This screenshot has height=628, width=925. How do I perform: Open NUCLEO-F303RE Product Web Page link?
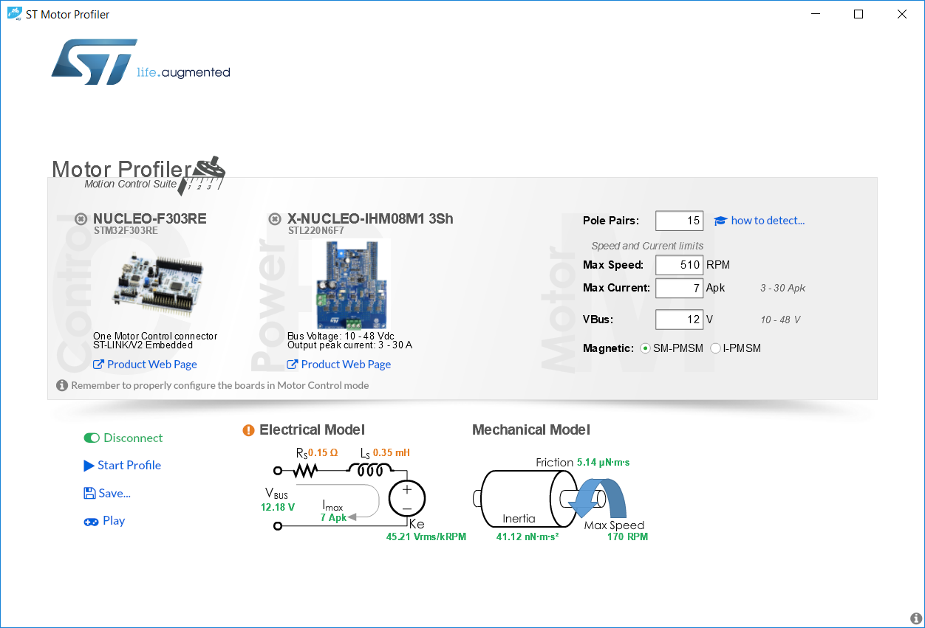coord(152,365)
